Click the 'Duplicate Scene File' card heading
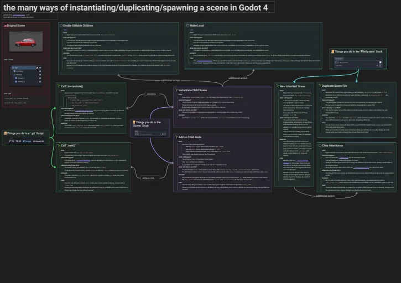The image size is (401, 283). [335, 86]
